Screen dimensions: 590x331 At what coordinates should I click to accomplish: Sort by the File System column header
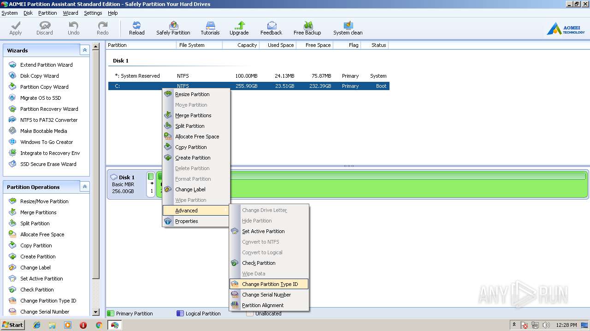coord(199,45)
